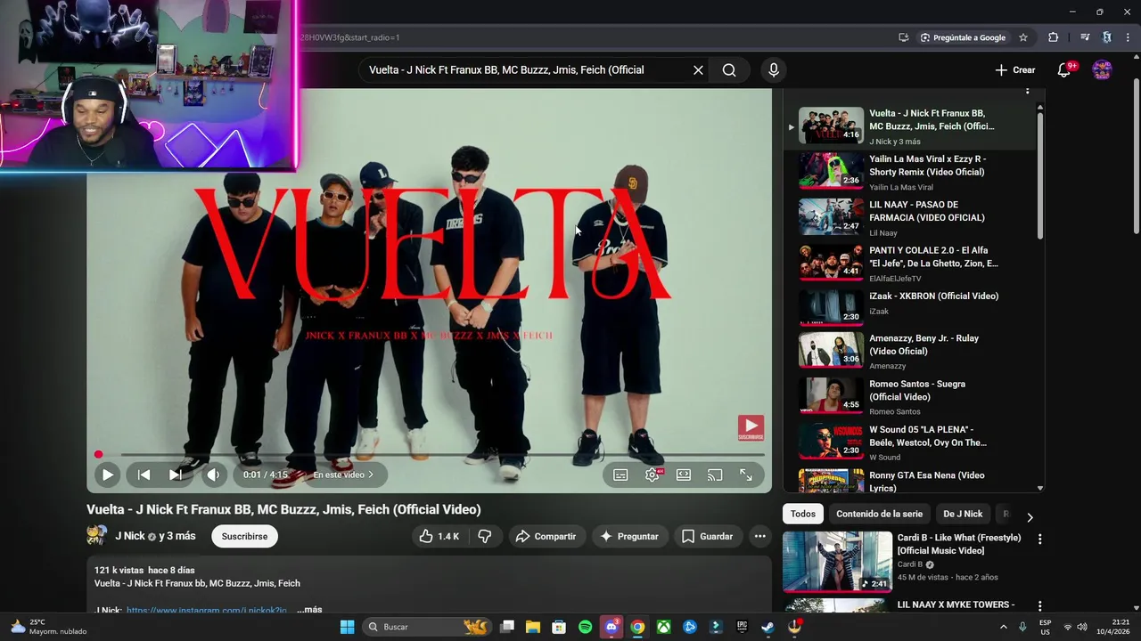Select the 'De J Nick' filter chip
The width and height of the screenshot is (1141, 641).
point(963,514)
